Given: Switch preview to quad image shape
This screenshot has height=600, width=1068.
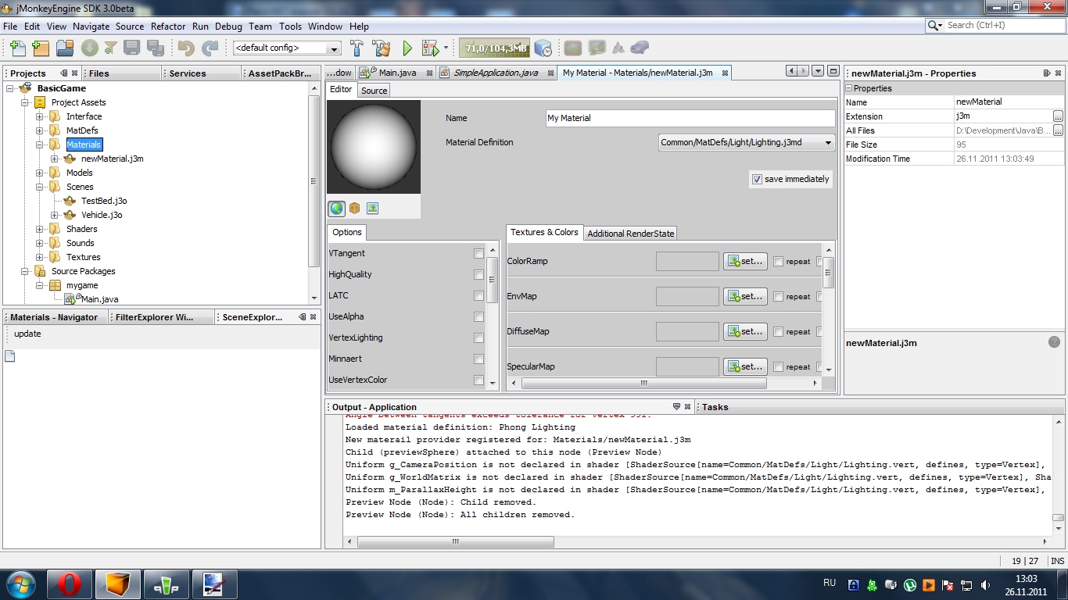Looking at the screenshot, I should click(372, 209).
